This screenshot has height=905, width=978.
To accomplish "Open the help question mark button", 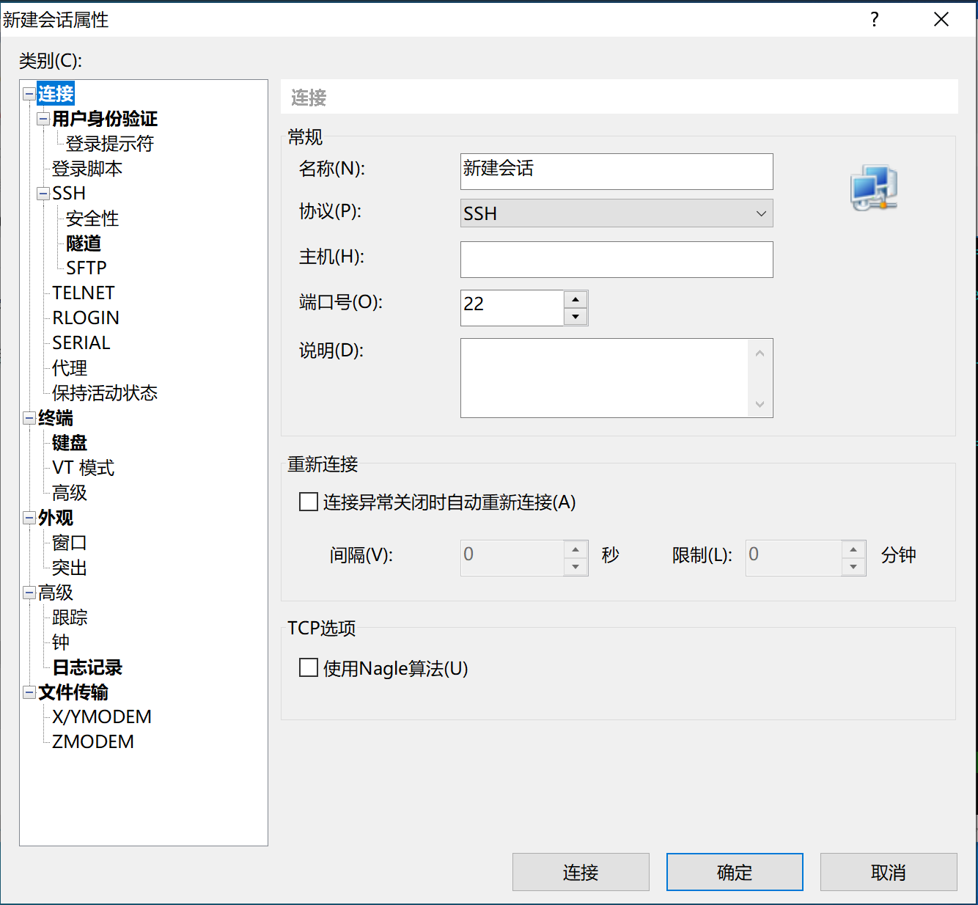I will [x=875, y=20].
